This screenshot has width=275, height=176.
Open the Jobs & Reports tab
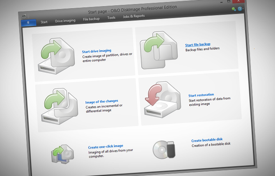134,16
